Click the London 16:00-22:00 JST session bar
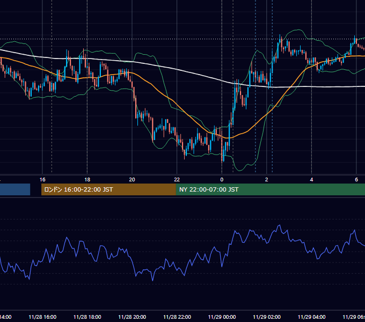Image resolution: width=365 pixels, height=322 pixels. (x=108, y=189)
